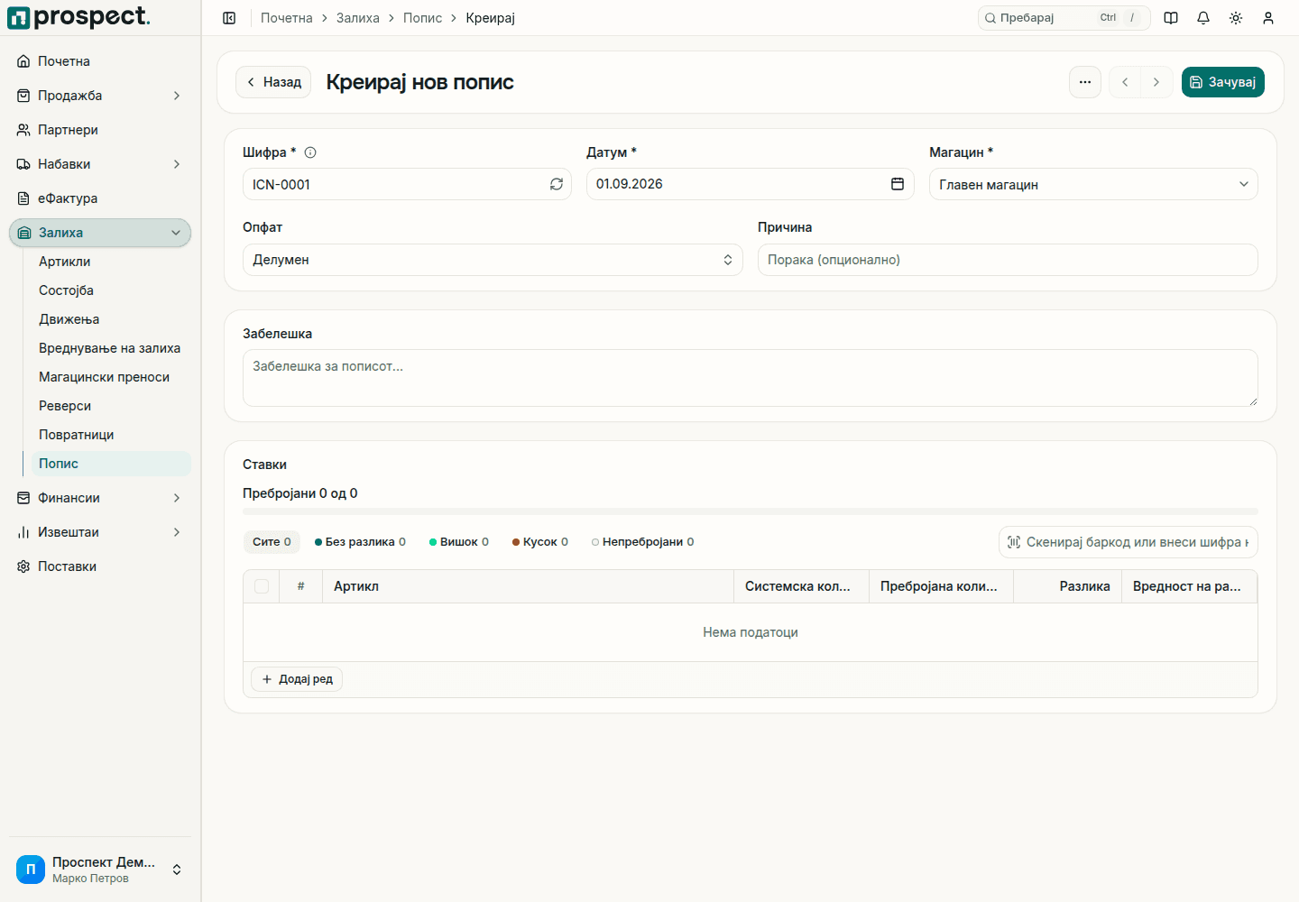The image size is (1299, 902).
Task: Toggle the sidebar collapse icon
Action: click(229, 18)
